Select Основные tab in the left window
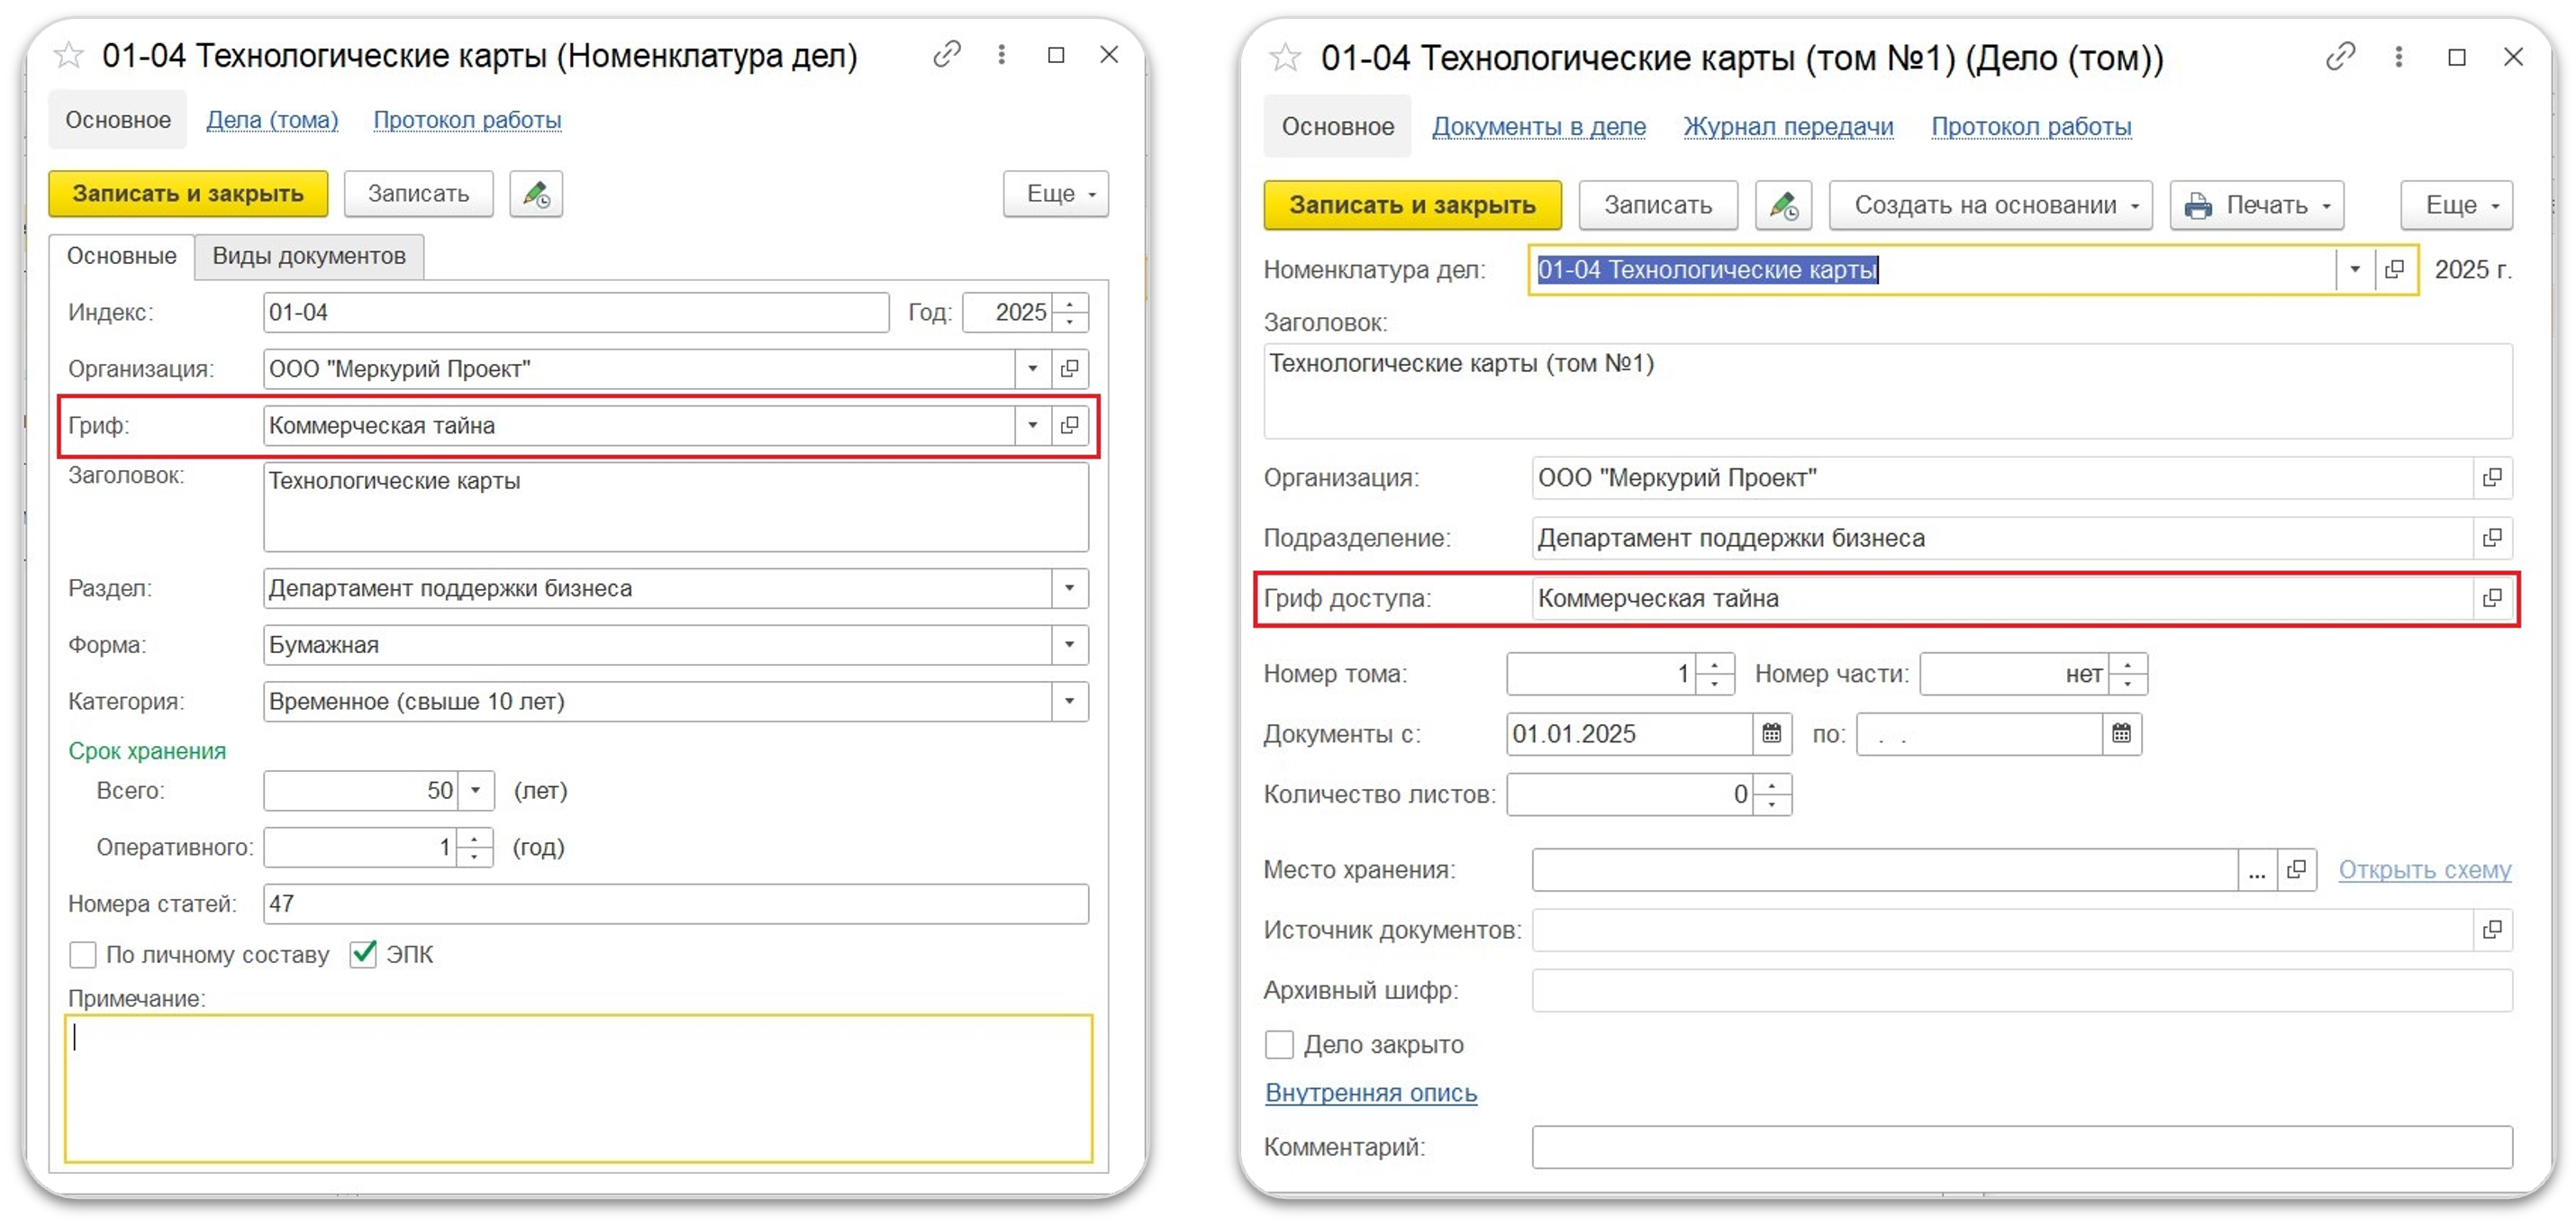 pyautogui.click(x=121, y=256)
